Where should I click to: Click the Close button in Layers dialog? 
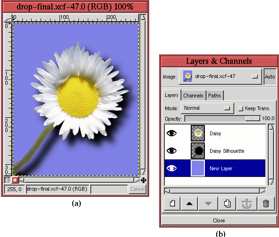[x=219, y=220]
